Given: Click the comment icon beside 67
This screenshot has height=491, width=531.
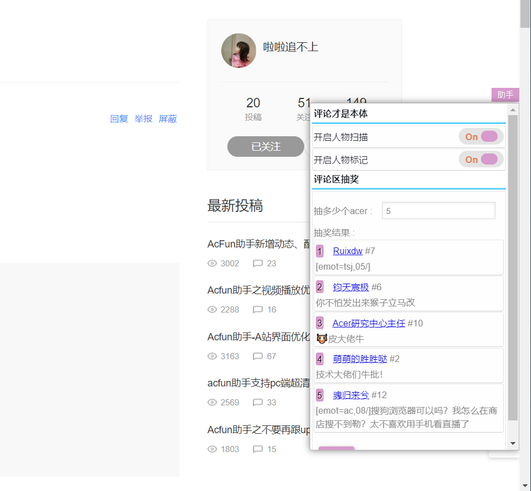Looking at the screenshot, I should click(x=257, y=356).
